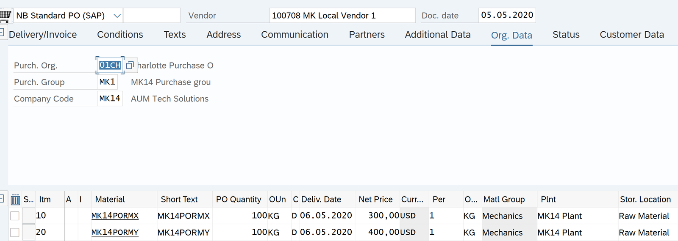Open the table column settings icon
The image size is (678, 241).
pyautogui.click(x=15, y=200)
